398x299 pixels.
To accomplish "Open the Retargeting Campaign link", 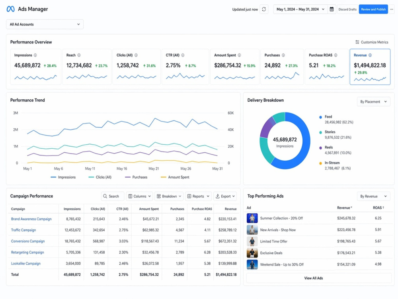I will (27, 252).
